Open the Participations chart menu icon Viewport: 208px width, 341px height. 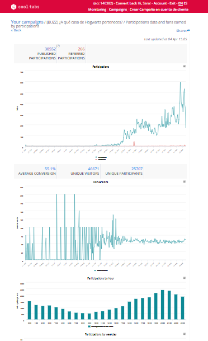[x=185, y=66]
